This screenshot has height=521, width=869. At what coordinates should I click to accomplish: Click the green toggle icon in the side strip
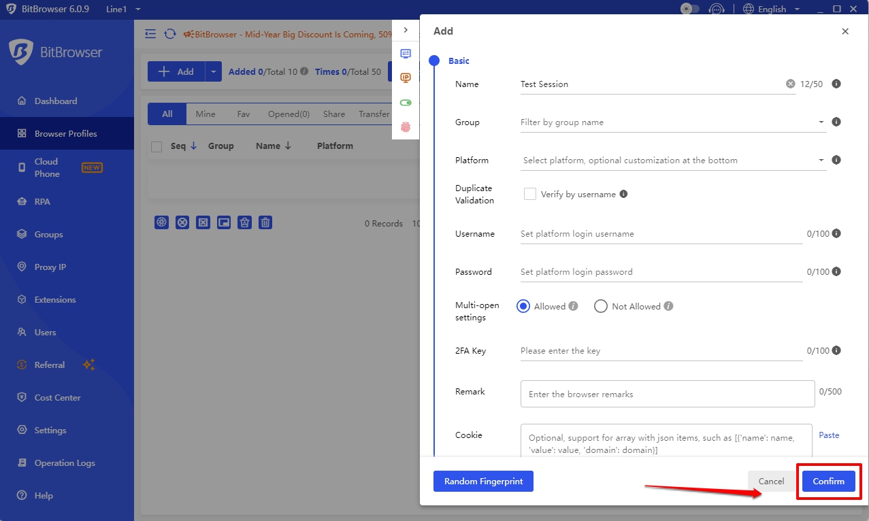tap(406, 103)
